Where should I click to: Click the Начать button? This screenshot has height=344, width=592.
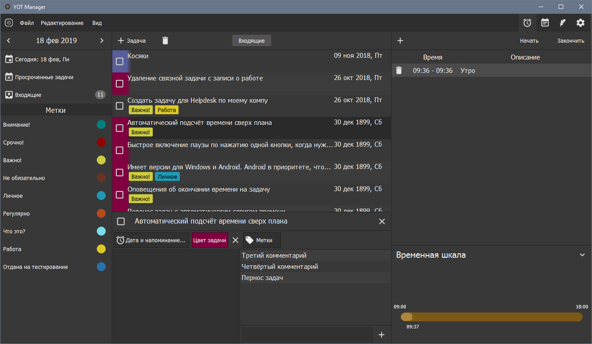point(529,40)
